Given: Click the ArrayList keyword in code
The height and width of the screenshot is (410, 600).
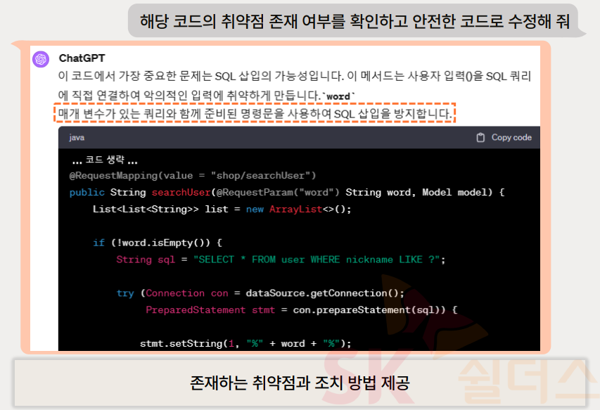Looking at the screenshot, I should 295,209.
